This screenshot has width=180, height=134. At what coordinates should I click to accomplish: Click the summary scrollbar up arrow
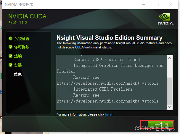(x=169, y=58)
